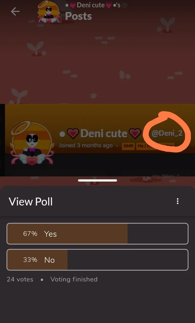Screen dimensions: 195x323
Task: Open the three-dot poll options menu
Action: 178,201
